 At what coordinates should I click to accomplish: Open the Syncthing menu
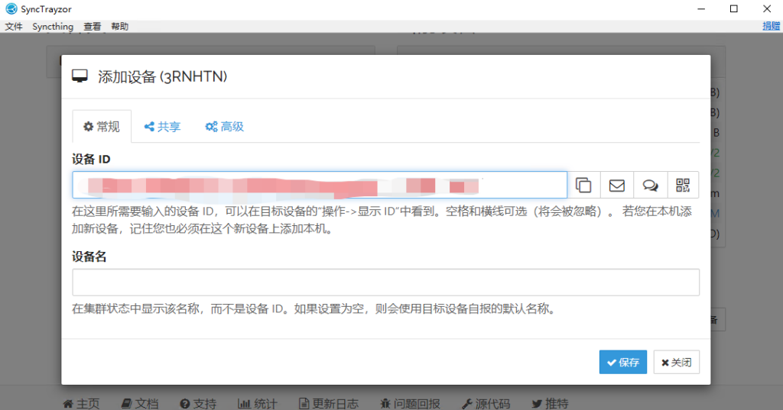click(53, 27)
